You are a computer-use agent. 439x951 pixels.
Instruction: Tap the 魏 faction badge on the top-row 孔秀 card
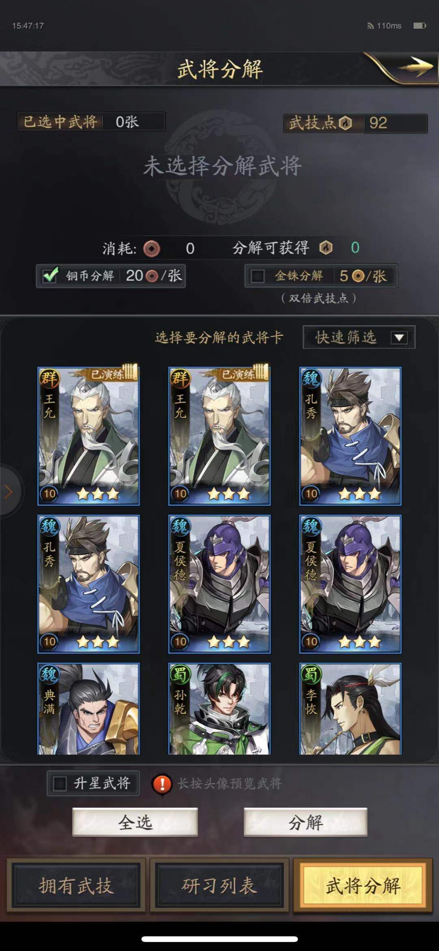[311, 378]
